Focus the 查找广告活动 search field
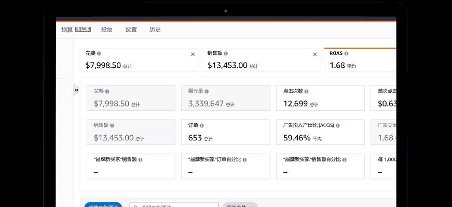452x207 pixels. (174, 205)
